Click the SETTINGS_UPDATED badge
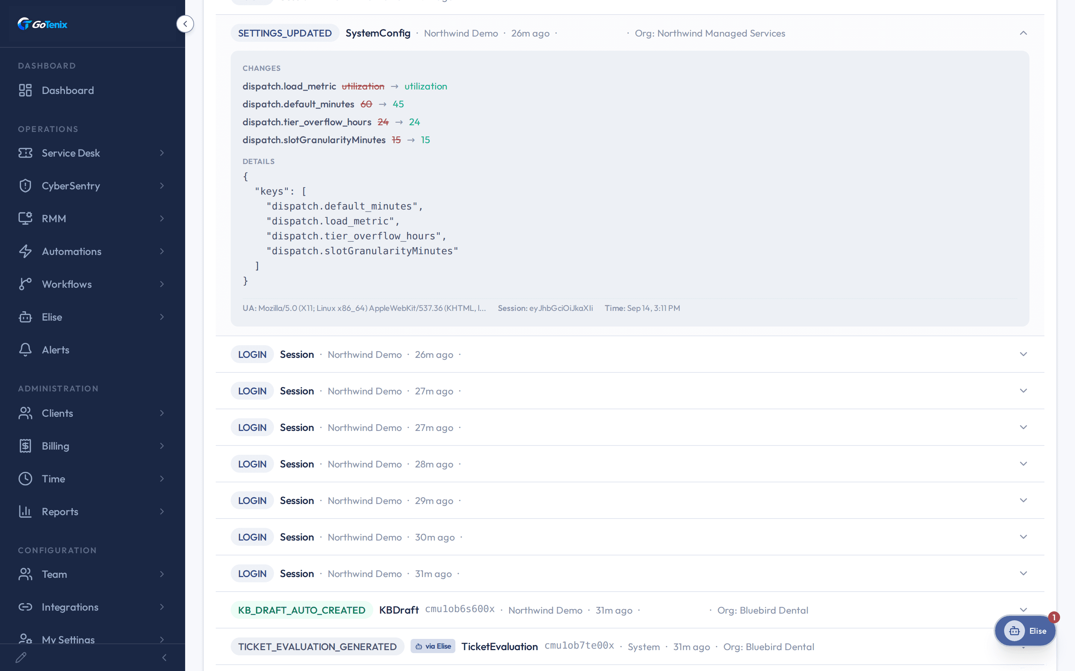The height and width of the screenshot is (671, 1075). pos(285,33)
